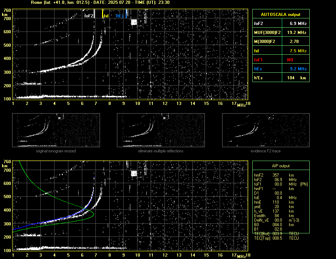The width and height of the screenshot is (336, 259).
Task: Click the Ewidth label in AIP output
Action: (260, 216)
